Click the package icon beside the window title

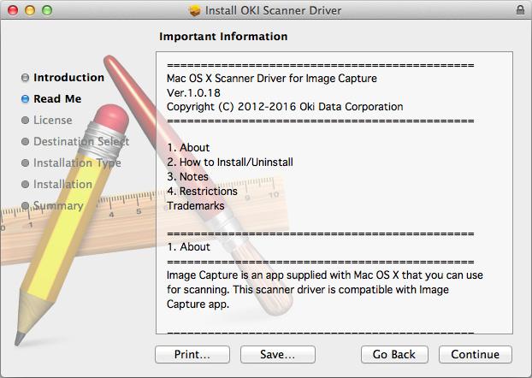click(195, 10)
